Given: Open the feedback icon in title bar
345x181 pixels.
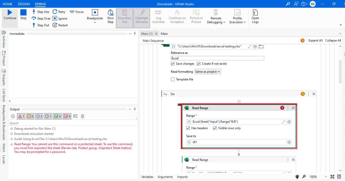Looking at the screenshot, I should coord(296,4).
